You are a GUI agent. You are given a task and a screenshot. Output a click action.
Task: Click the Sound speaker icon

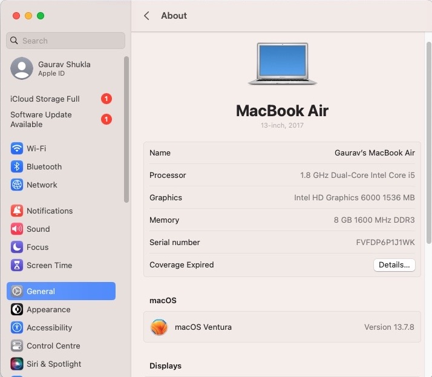(x=17, y=229)
